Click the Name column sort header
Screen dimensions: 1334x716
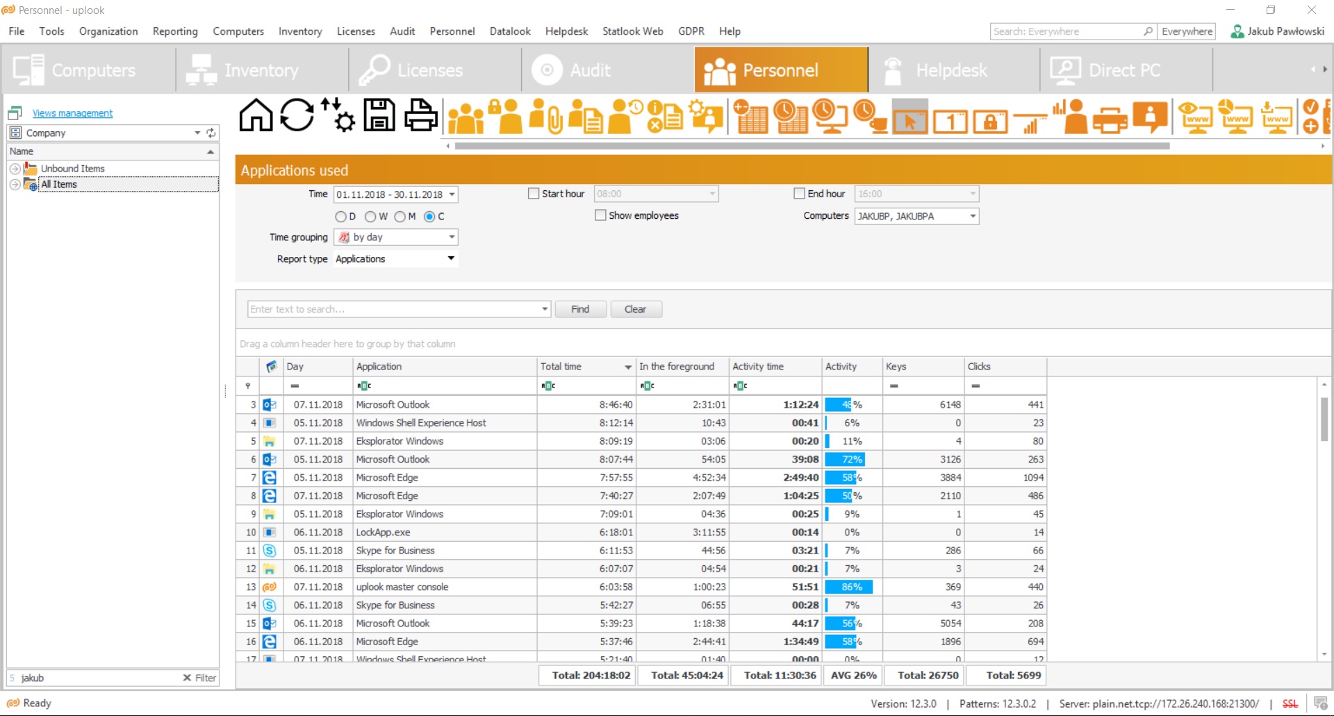[x=113, y=151]
